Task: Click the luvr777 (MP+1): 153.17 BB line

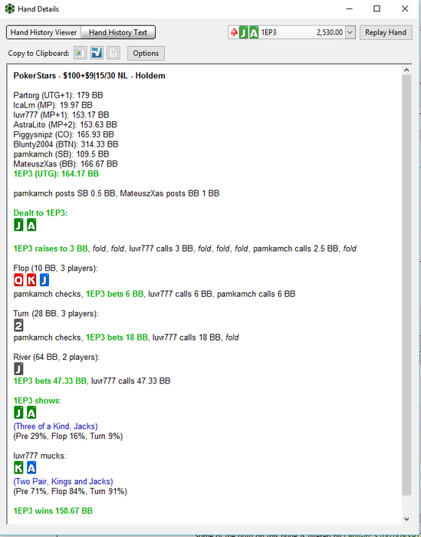Action: pyautogui.click(x=61, y=115)
